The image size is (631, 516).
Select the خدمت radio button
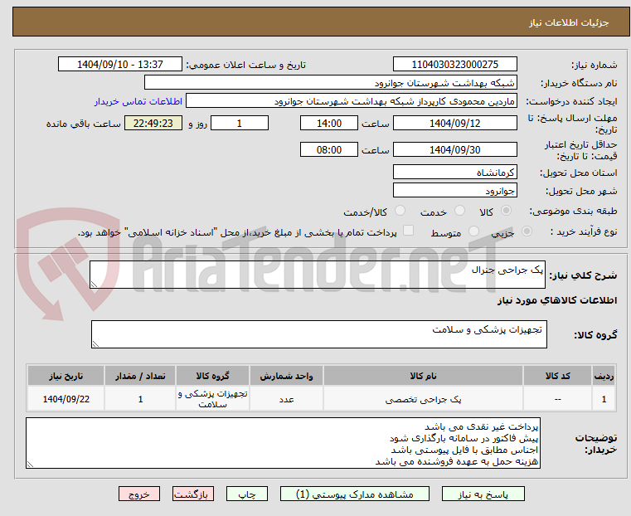(459, 211)
